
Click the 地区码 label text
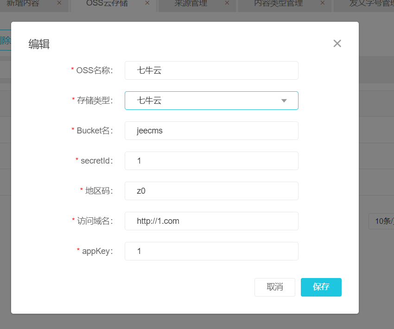pos(99,191)
